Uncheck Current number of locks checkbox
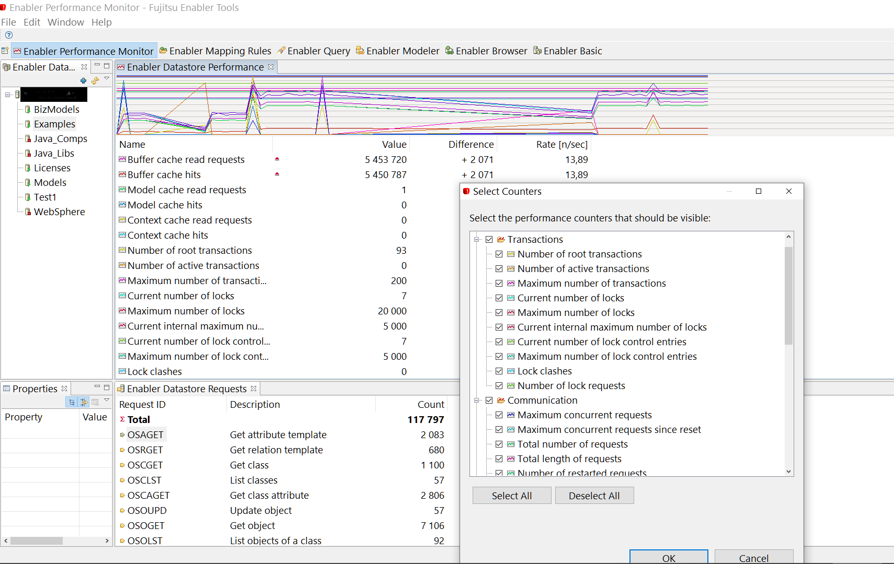Image resolution: width=894 pixels, height=564 pixels. click(x=499, y=298)
